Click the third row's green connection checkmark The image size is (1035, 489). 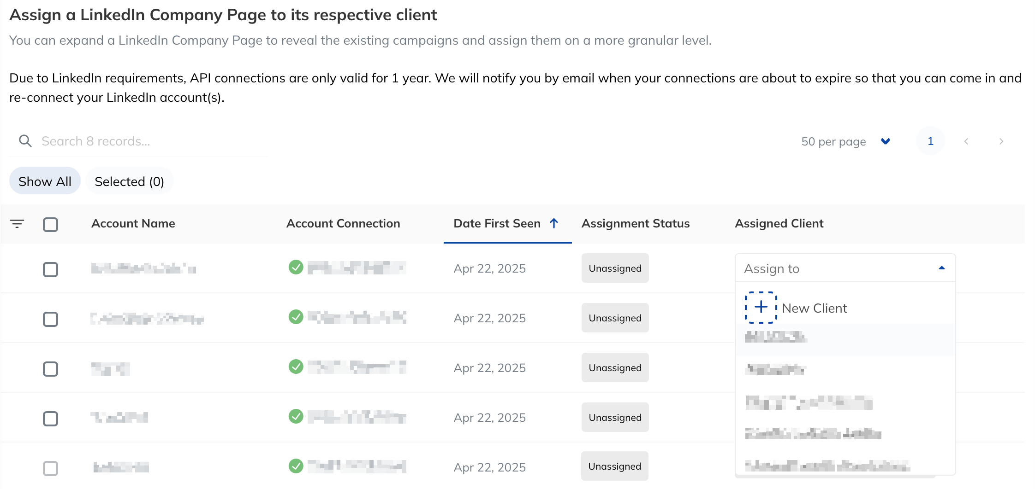pyautogui.click(x=296, y=367)
